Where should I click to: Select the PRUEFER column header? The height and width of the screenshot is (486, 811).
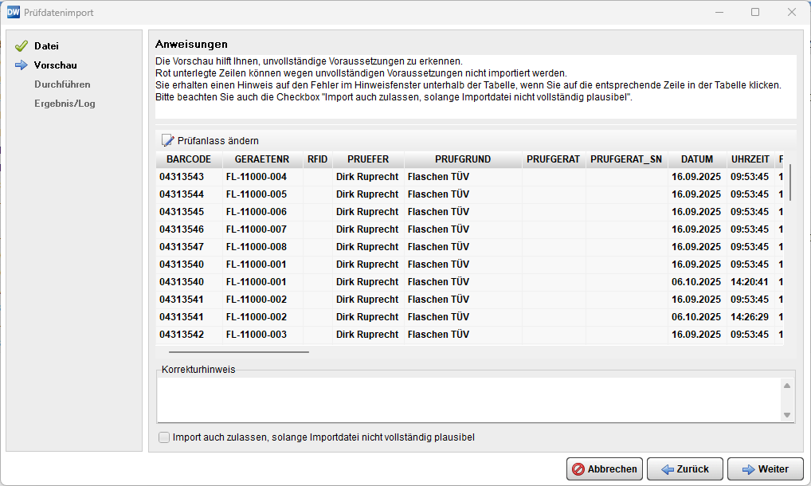pos(368,159)
